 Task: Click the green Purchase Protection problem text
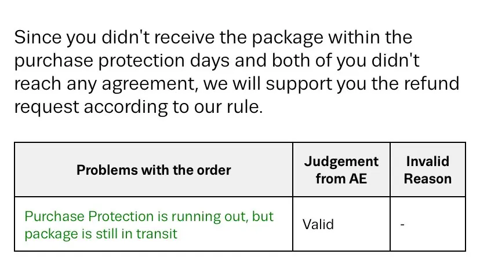(149, 225)
